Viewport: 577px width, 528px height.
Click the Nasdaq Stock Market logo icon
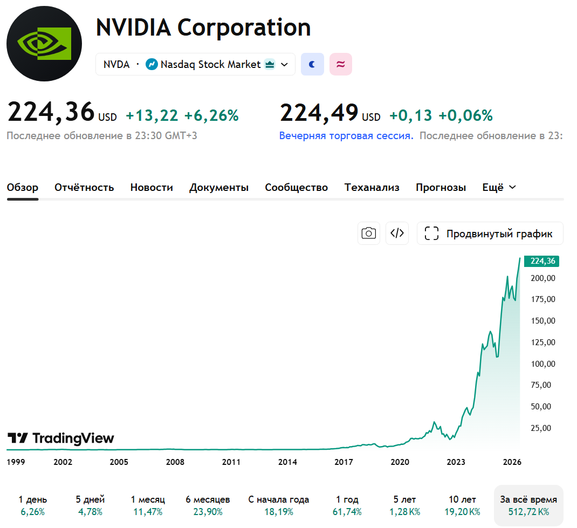152,64
